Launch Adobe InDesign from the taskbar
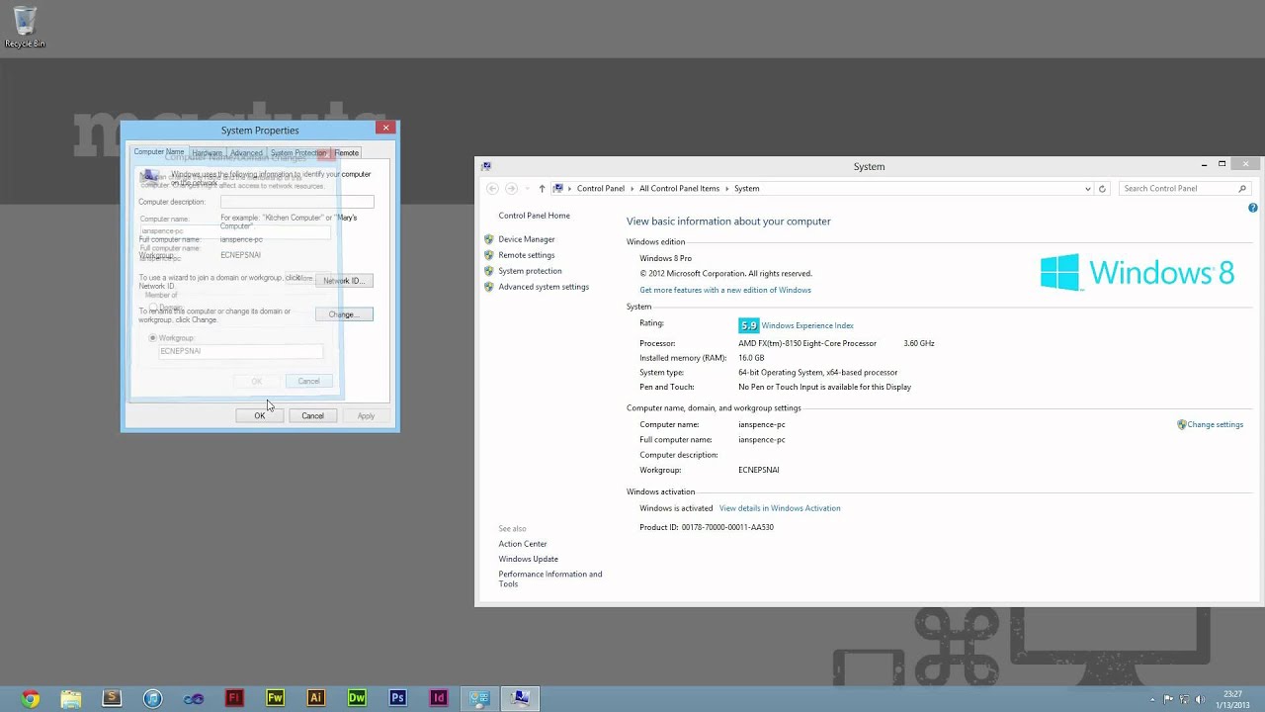 pyautogui.click(x=439, y=698)
